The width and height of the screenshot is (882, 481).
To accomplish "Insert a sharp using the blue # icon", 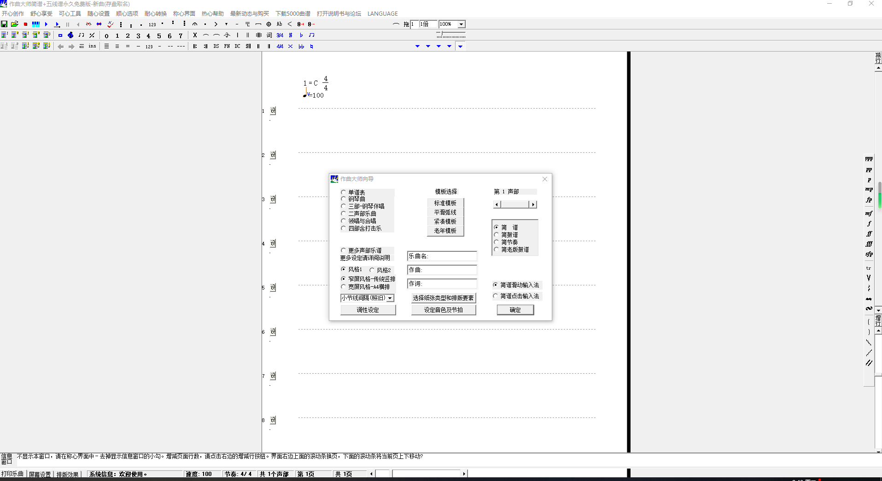I will [291, 35].
